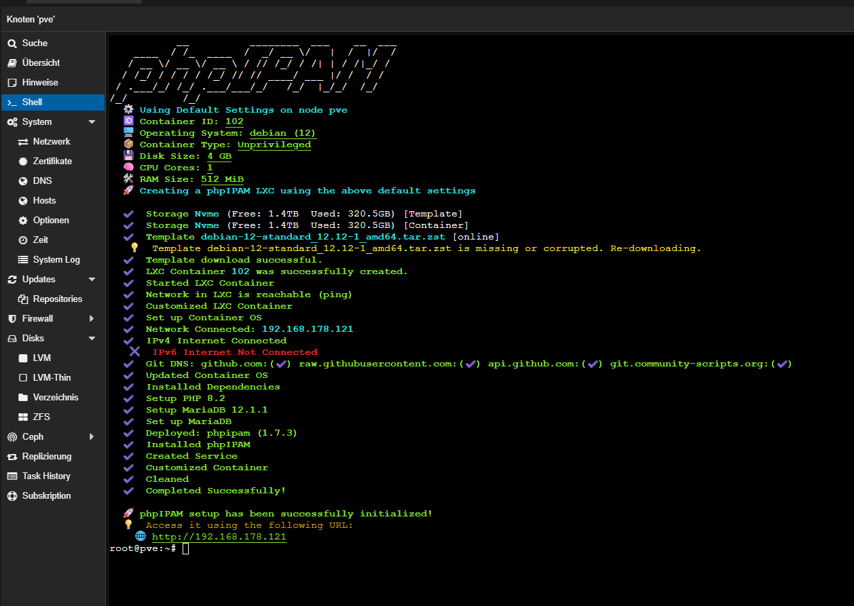Open Zertifikate using its badge icon
Viewport: 854px width, 606px height.
pyautogui.click(x=22, y=162)
